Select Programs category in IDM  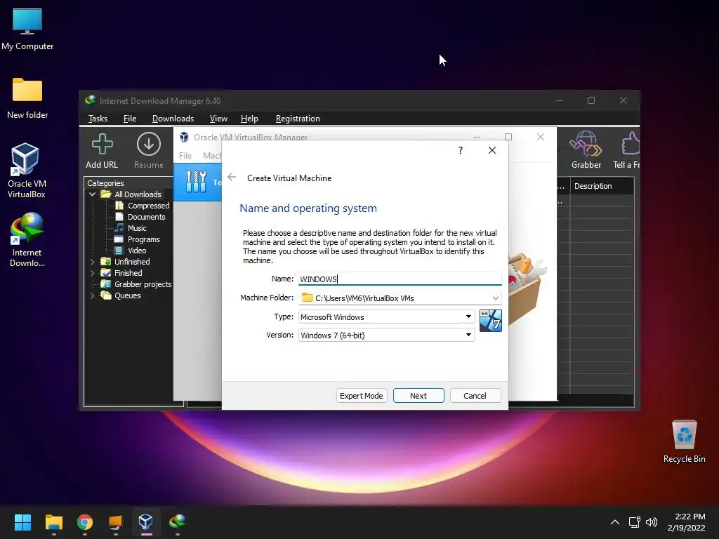pos(143,239)
